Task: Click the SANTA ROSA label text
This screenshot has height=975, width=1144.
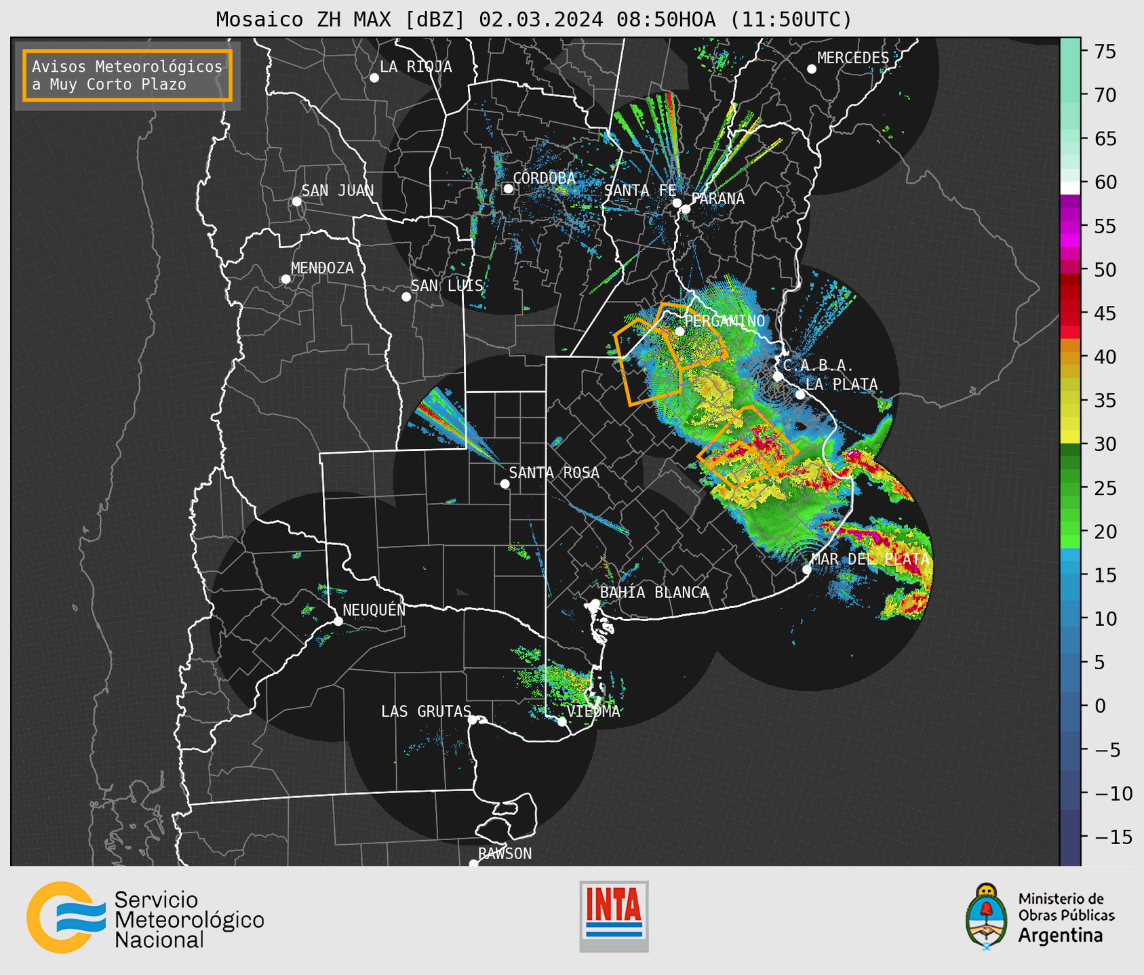Action: click(x=554, y=473)
